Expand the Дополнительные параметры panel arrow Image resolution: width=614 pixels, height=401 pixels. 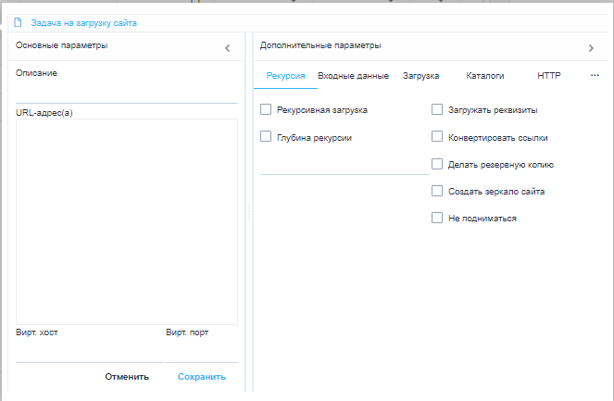(591, 47)
